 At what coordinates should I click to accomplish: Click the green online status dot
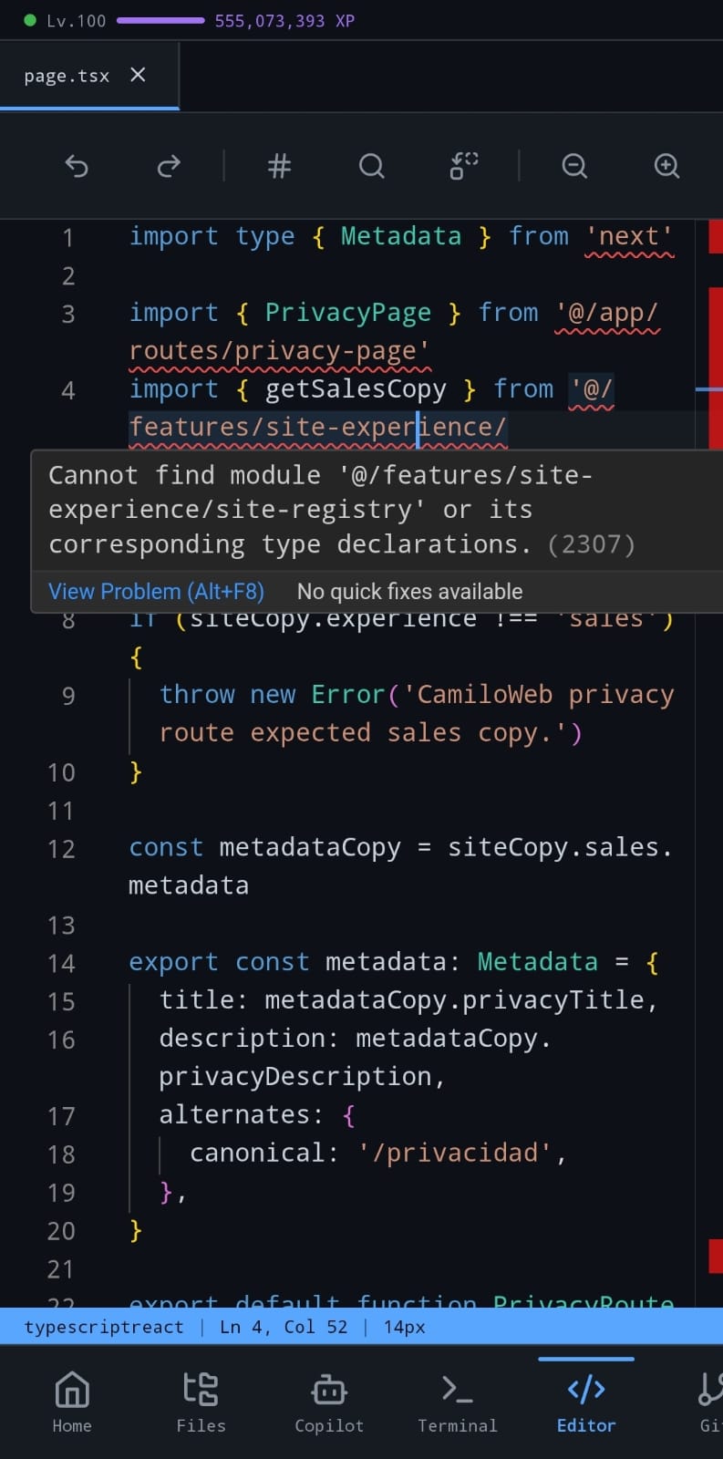point(30,20)
